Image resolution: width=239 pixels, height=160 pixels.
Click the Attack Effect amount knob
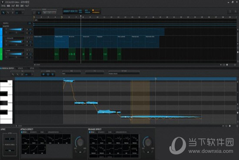(80, 143)
